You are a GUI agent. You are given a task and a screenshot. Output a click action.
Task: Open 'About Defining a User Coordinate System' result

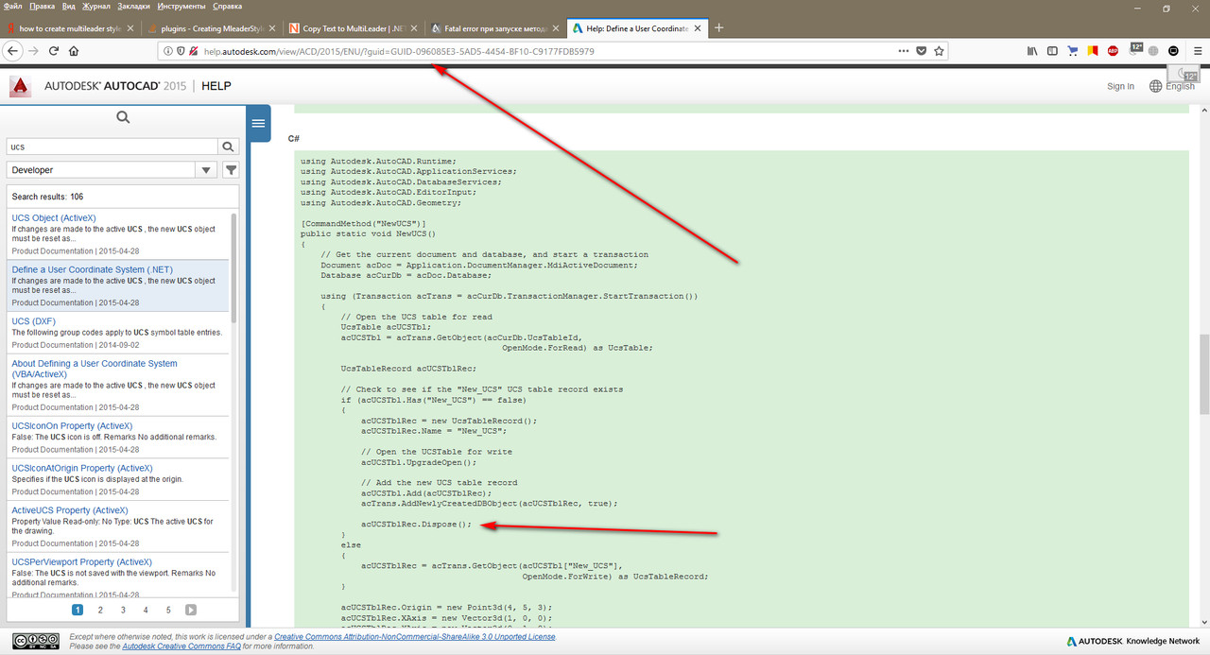[95, 369]
